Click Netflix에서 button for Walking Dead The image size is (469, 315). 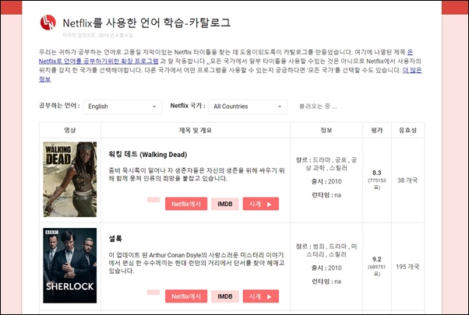click(186, 204)
